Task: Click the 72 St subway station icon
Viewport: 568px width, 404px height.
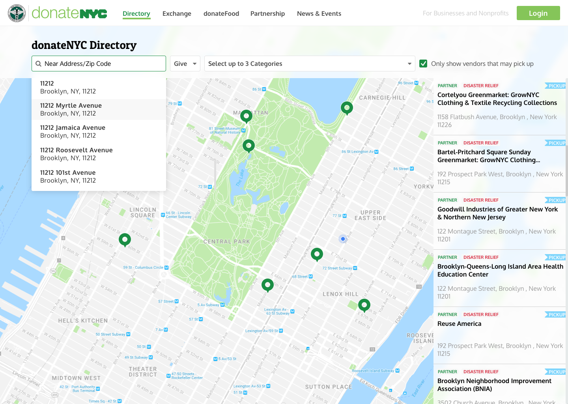Action: (x=210, y=187)
